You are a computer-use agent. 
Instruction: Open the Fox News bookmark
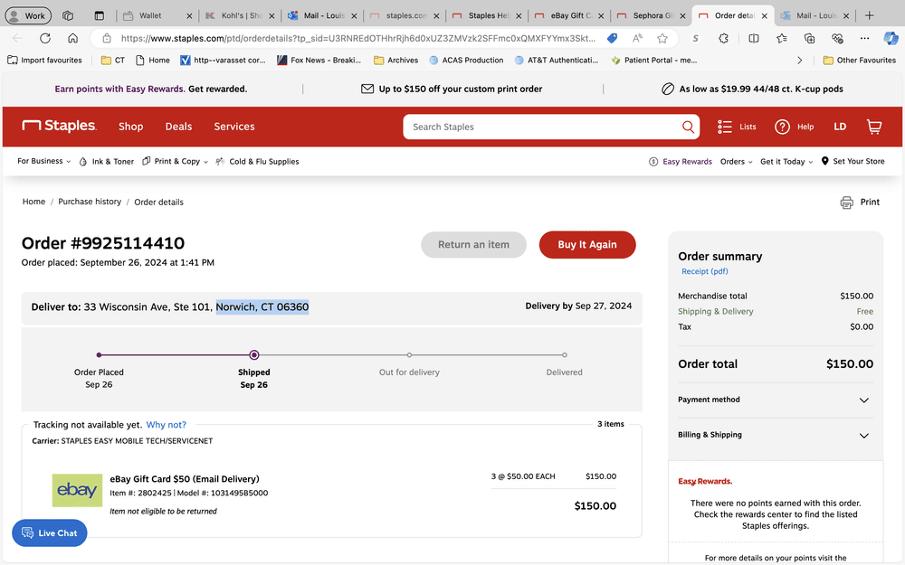[x=319, y=60]
